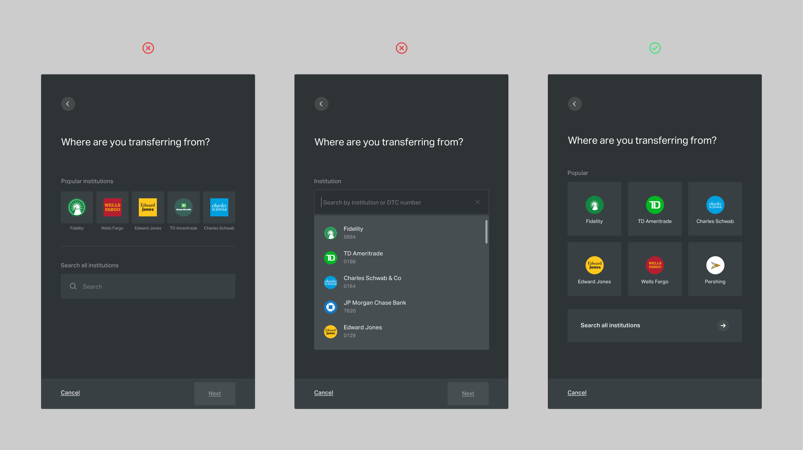Click Fidelity tile in the six-tile grid
This screenshot has width=803, height=450.
click(594, 209)
